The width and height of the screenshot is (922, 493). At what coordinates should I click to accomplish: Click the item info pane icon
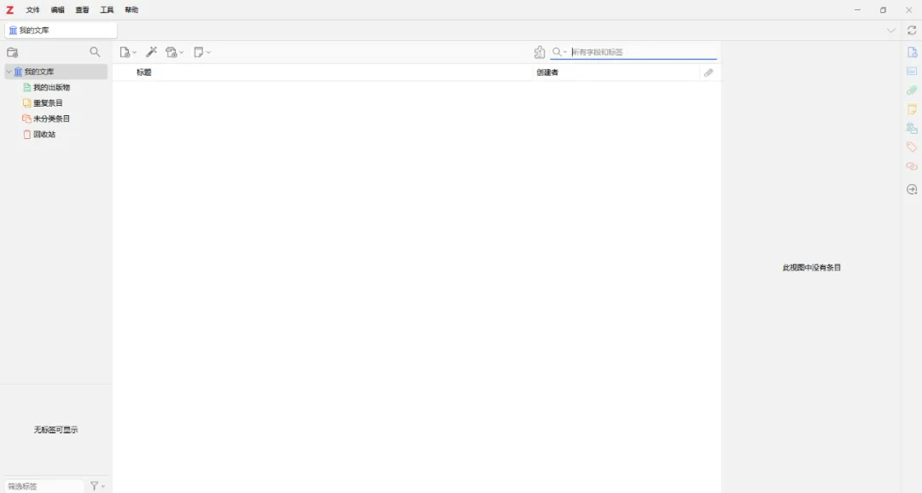point(912,53)
